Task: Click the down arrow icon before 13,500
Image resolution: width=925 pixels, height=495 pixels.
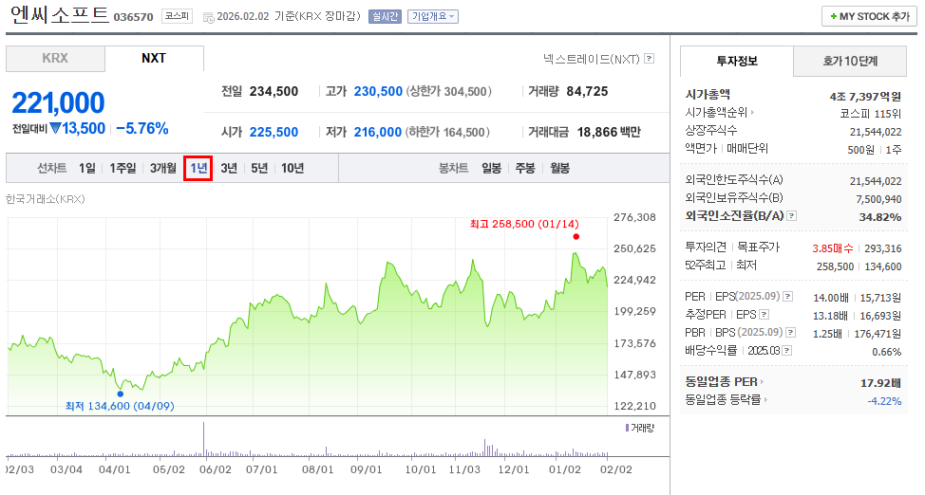Action: click(55, 128)
